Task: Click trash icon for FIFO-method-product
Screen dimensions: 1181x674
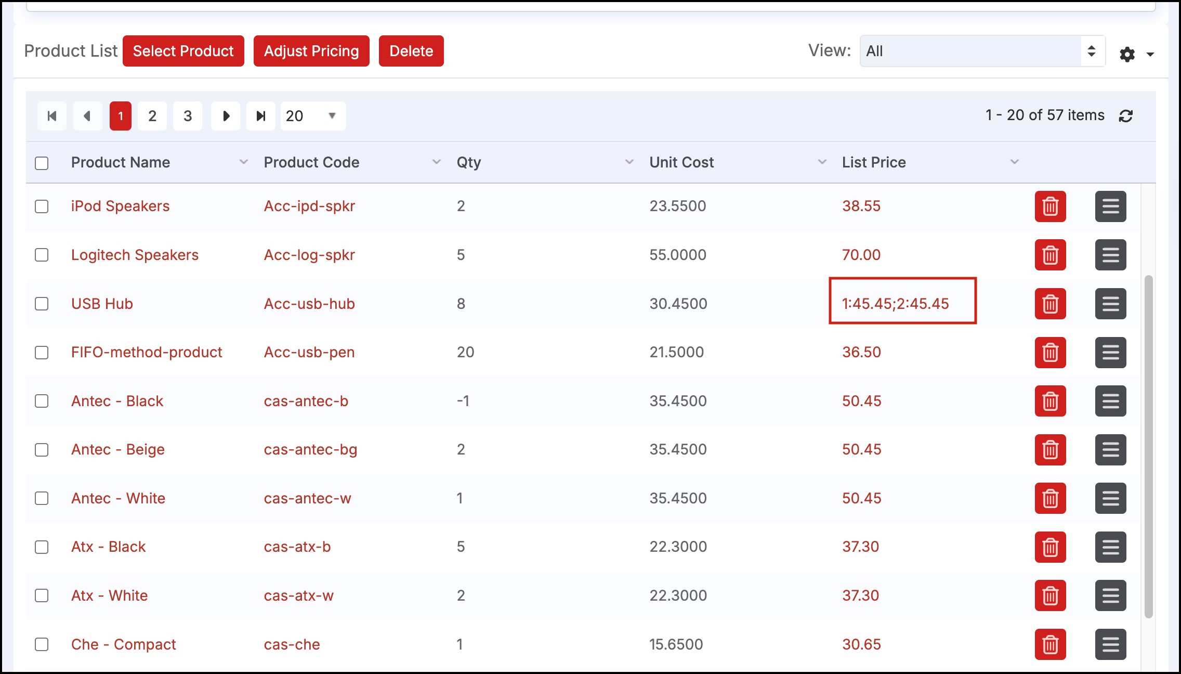Action: click(1050, 353)
